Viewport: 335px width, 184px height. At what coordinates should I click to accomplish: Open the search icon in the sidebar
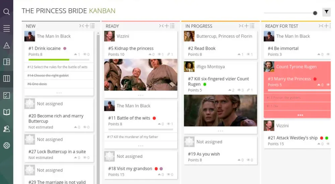pyautogui.click(x=6, y=12)
